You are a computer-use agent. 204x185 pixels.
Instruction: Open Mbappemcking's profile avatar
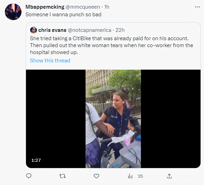click(13, 12)
